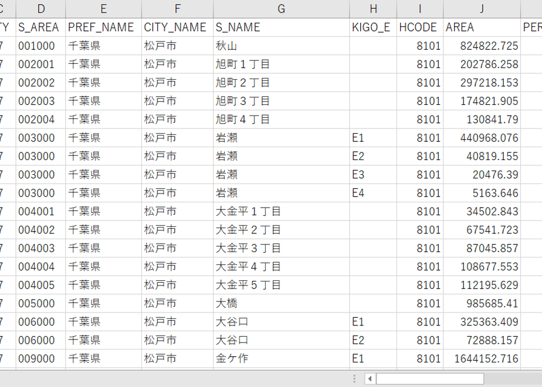Select cell with value 1644152.716

tap(482, 359)
